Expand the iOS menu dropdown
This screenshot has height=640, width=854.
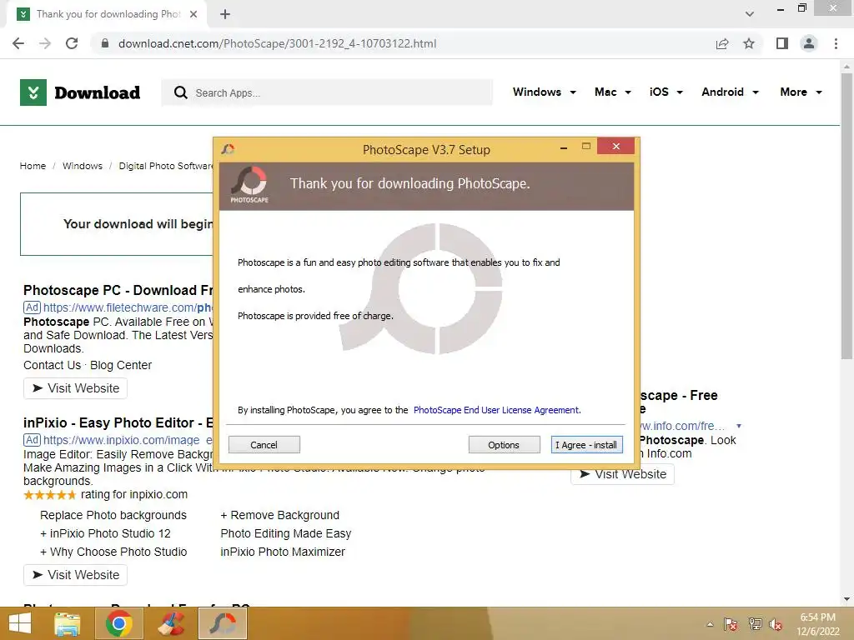click(666, 92)
